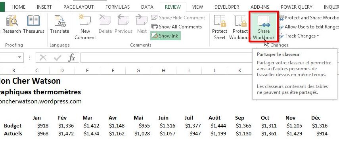Expand the Track Changes dropdown
Viewport: 339px width, 148px height.
point(299,36)
